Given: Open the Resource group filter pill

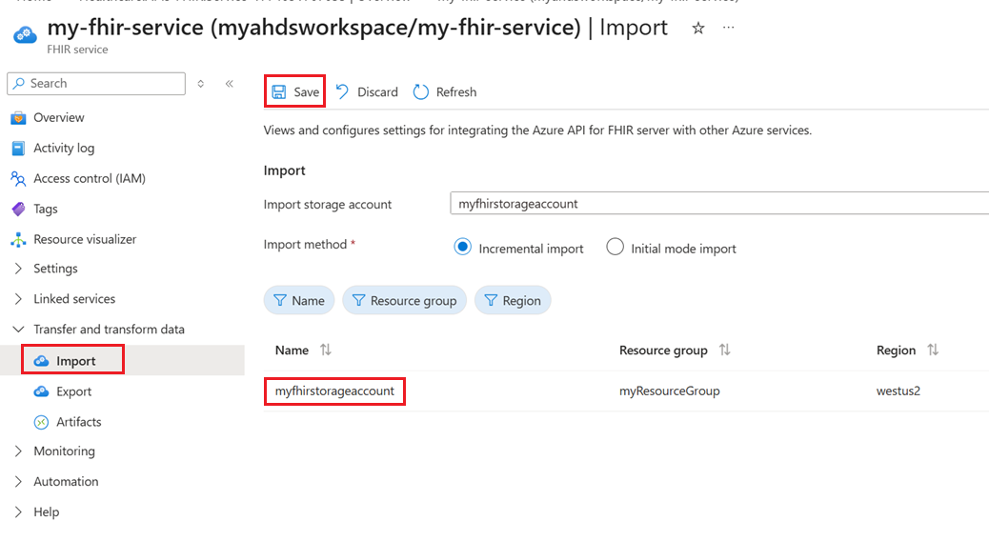Looking at the screenshot, I should (x=404, y=300).
